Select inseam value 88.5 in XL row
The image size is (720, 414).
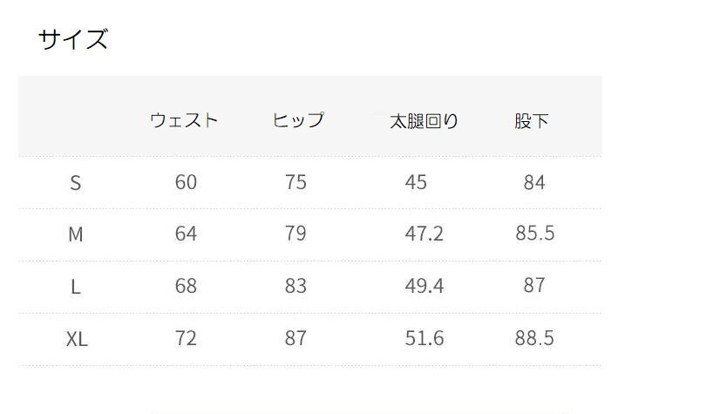(534, 338)
